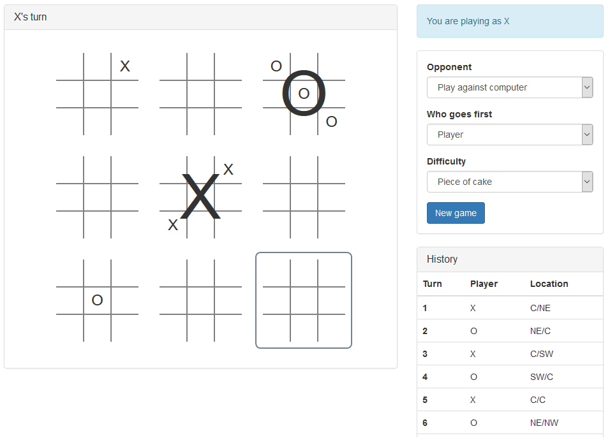Click small O at top-right board's top-left cell
610x438 pixels.
pos(276,66)
